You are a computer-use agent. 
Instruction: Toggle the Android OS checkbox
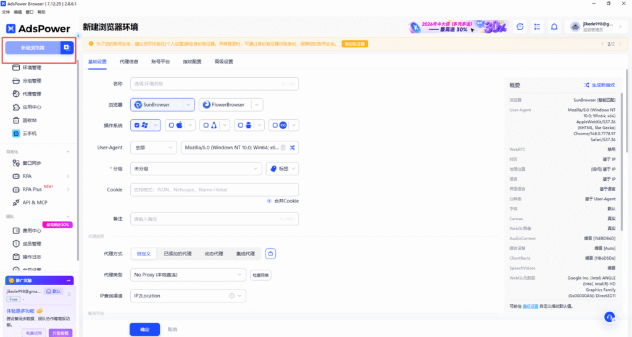(x=241, y=125)
